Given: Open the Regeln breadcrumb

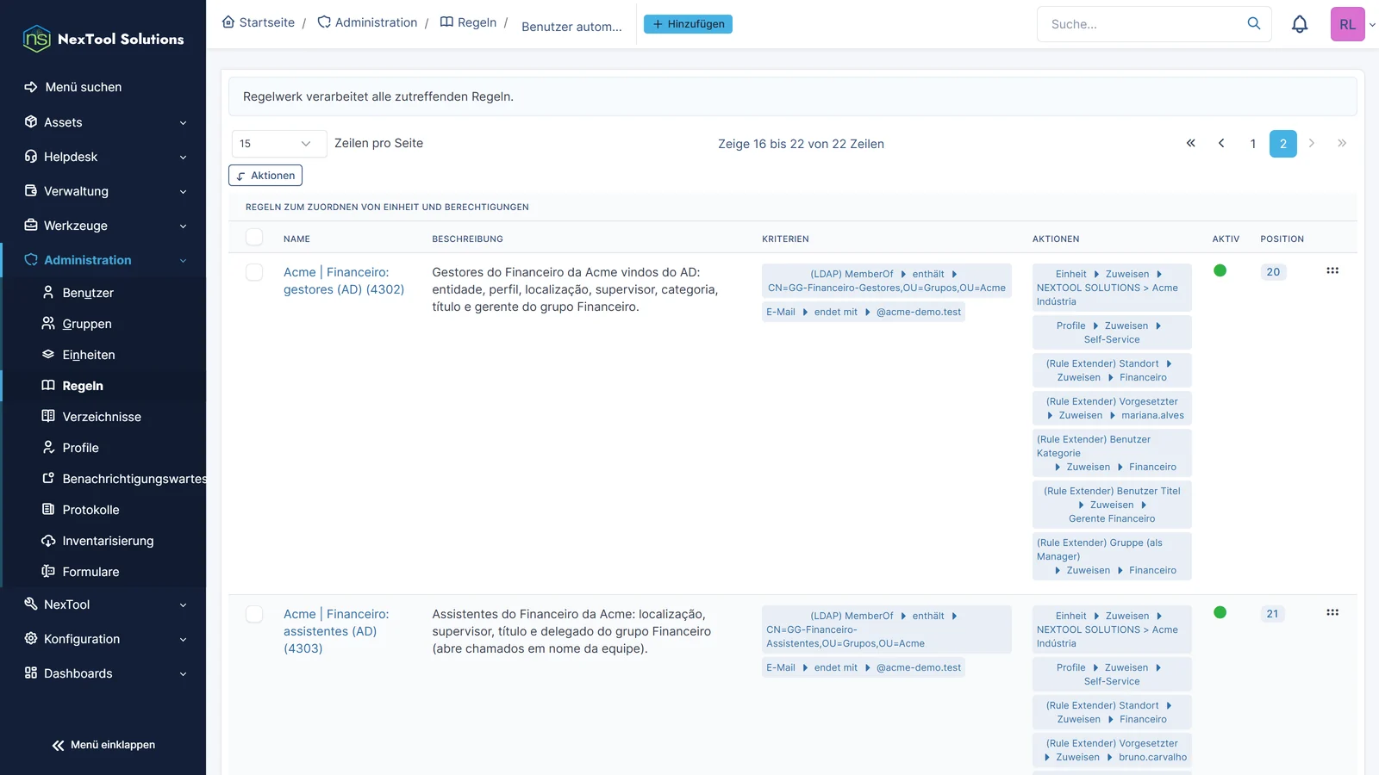Looking at the screenshot, I should pyautogui.click(x=468, y=22).
